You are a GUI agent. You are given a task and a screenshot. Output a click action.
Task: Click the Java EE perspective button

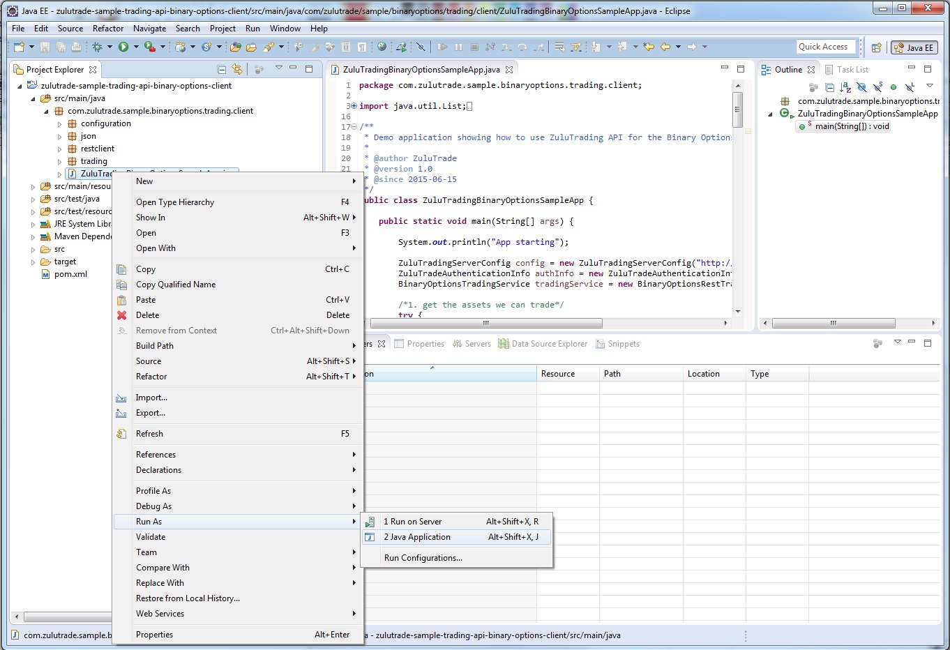pos(914,47)
